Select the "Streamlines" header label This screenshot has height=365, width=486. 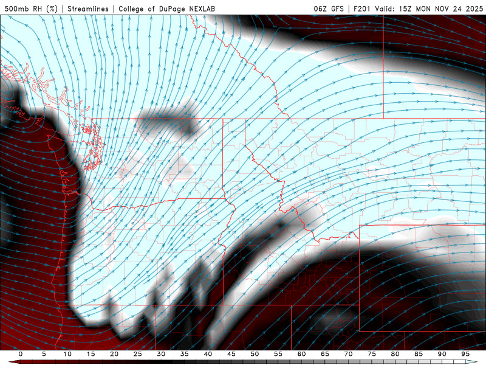tap(88, 9)
